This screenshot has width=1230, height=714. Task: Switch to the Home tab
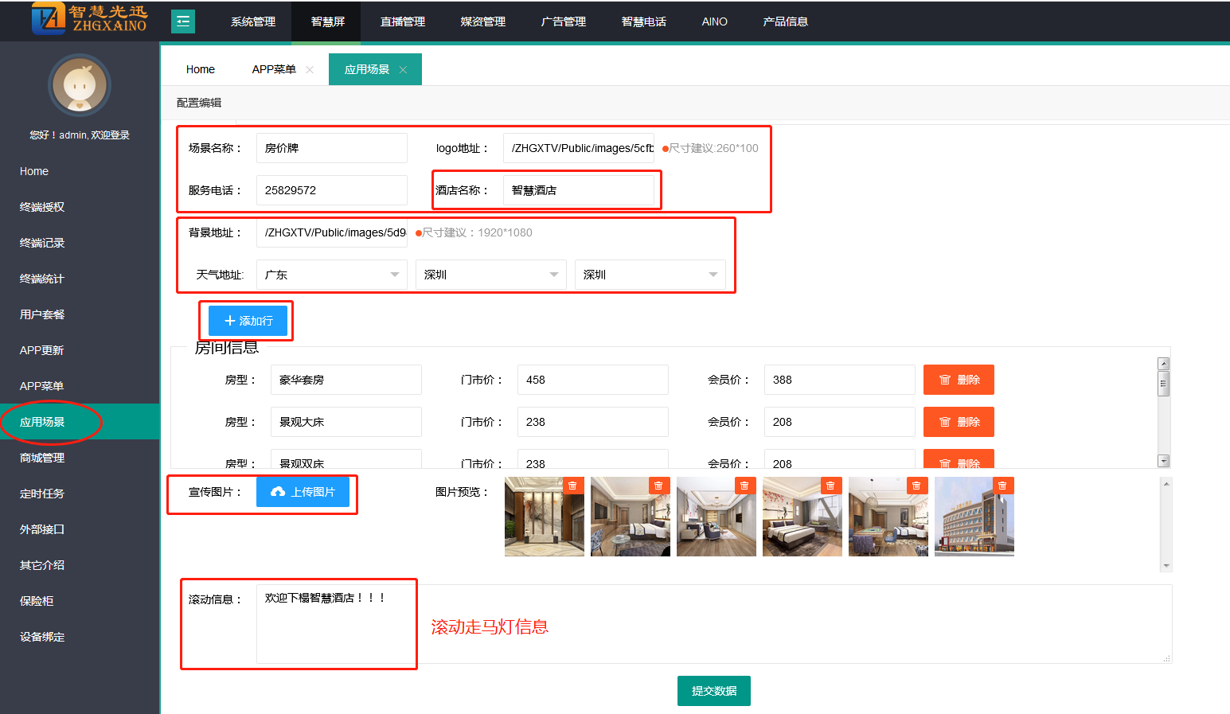201,70
